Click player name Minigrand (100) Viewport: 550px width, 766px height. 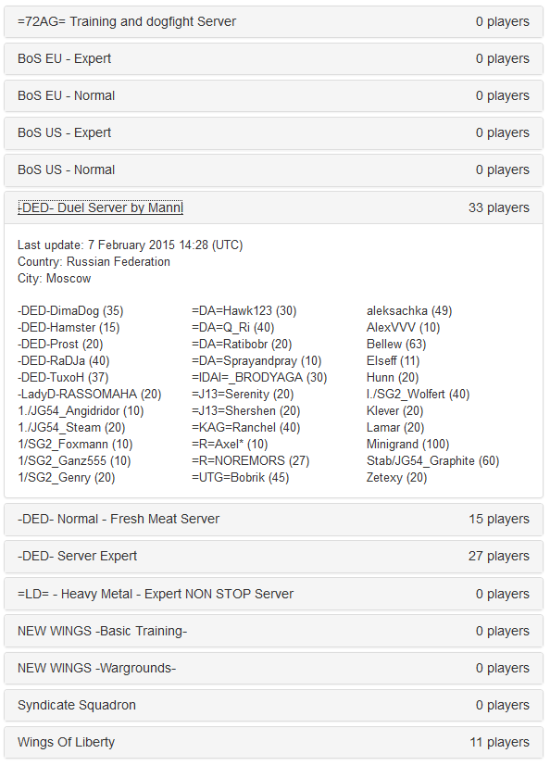click(407, 444)
